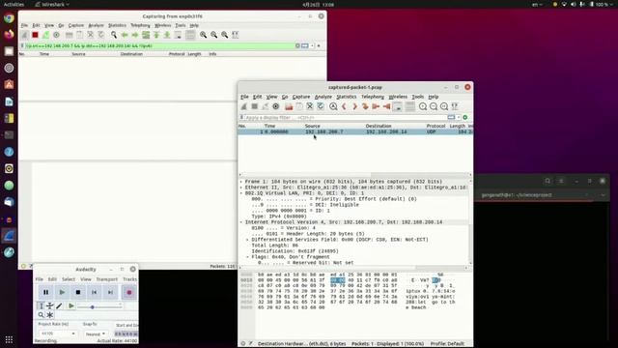Open Telephony menu in live capture window
This screenshot has width=618, height=348.
click(140, 25)
